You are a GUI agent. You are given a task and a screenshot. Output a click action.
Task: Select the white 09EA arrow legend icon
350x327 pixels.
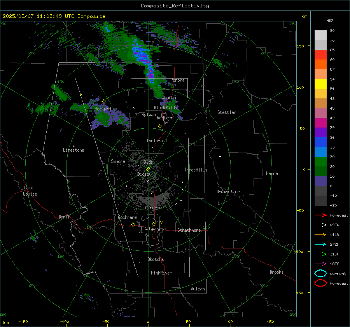pyautogui.click(x=320, y=225)
